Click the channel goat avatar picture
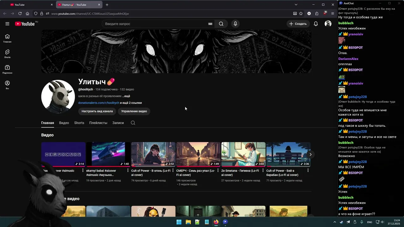The height and width of the screenshot is (227, 404). (58, 96)
